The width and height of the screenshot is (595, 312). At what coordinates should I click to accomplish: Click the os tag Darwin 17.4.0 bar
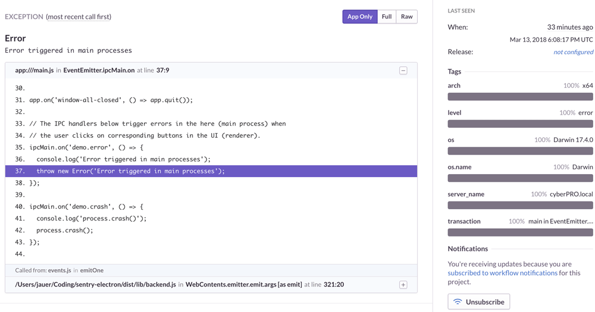pyautogui.click(x=520, y=151)
